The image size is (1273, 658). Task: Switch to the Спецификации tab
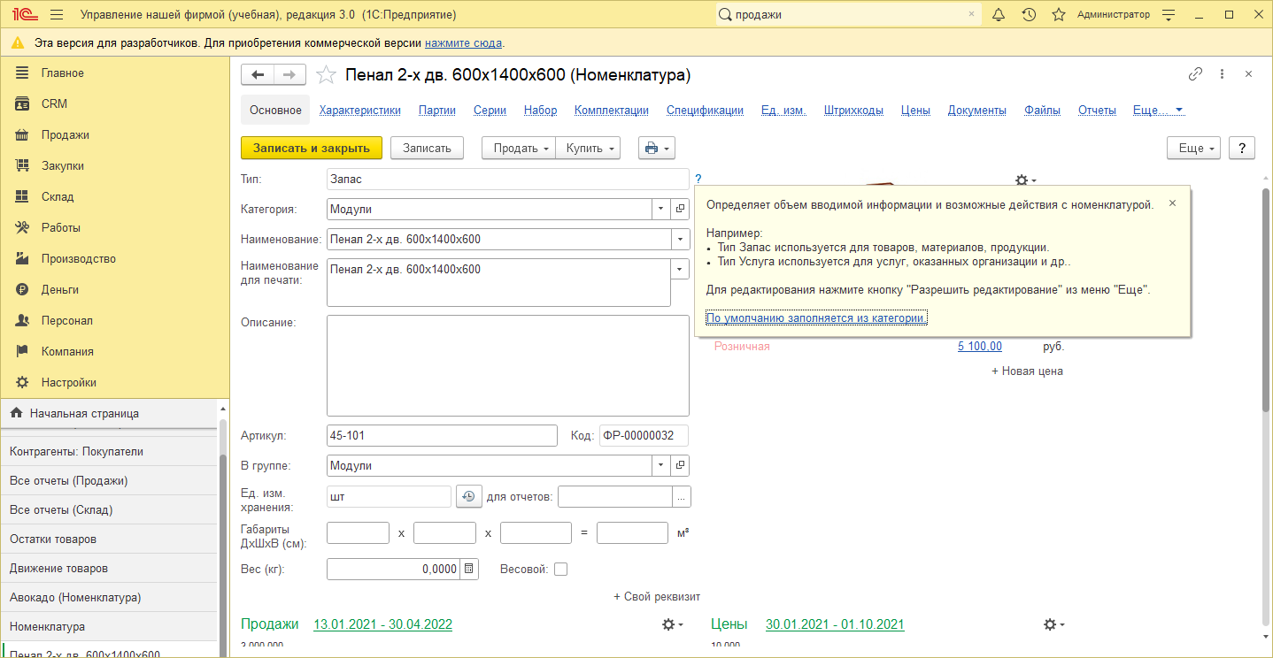point(705,111)
